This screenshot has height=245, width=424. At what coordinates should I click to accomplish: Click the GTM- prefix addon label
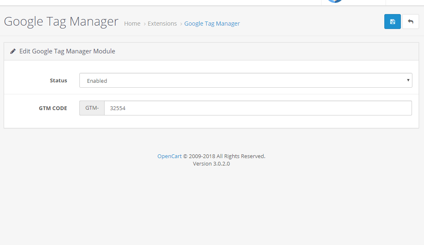tap(92, 108)
